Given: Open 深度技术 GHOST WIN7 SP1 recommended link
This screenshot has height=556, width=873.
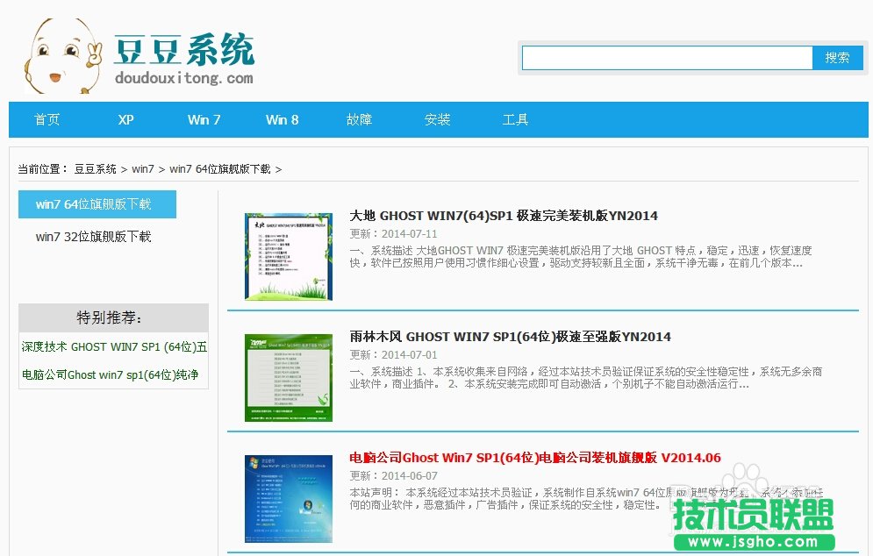Looking at the screenshot, I should [112, 347].
